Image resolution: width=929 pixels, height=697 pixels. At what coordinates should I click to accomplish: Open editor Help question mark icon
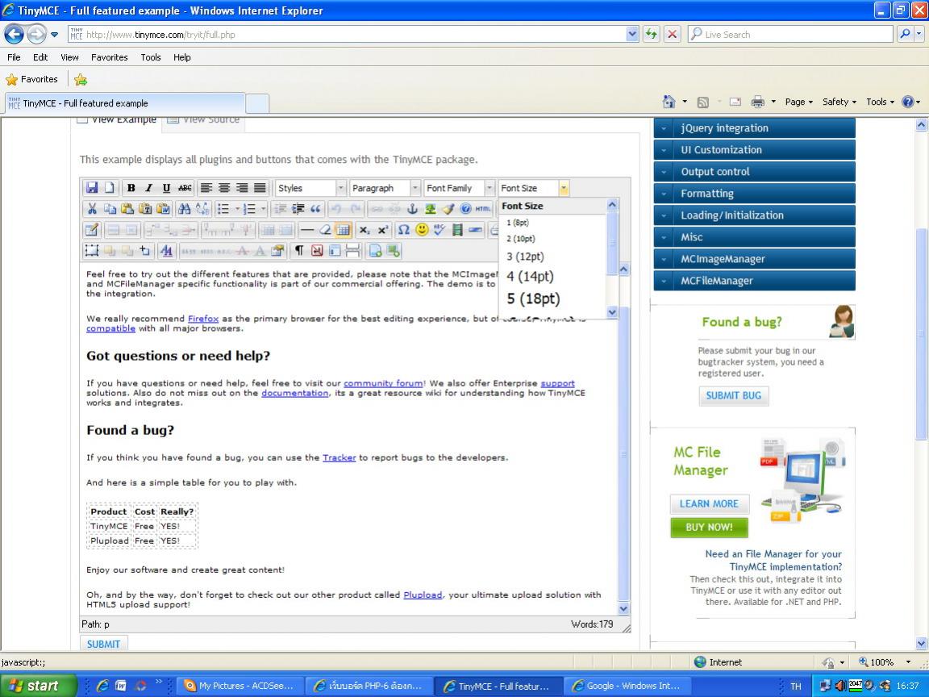(x=465, y=209)
